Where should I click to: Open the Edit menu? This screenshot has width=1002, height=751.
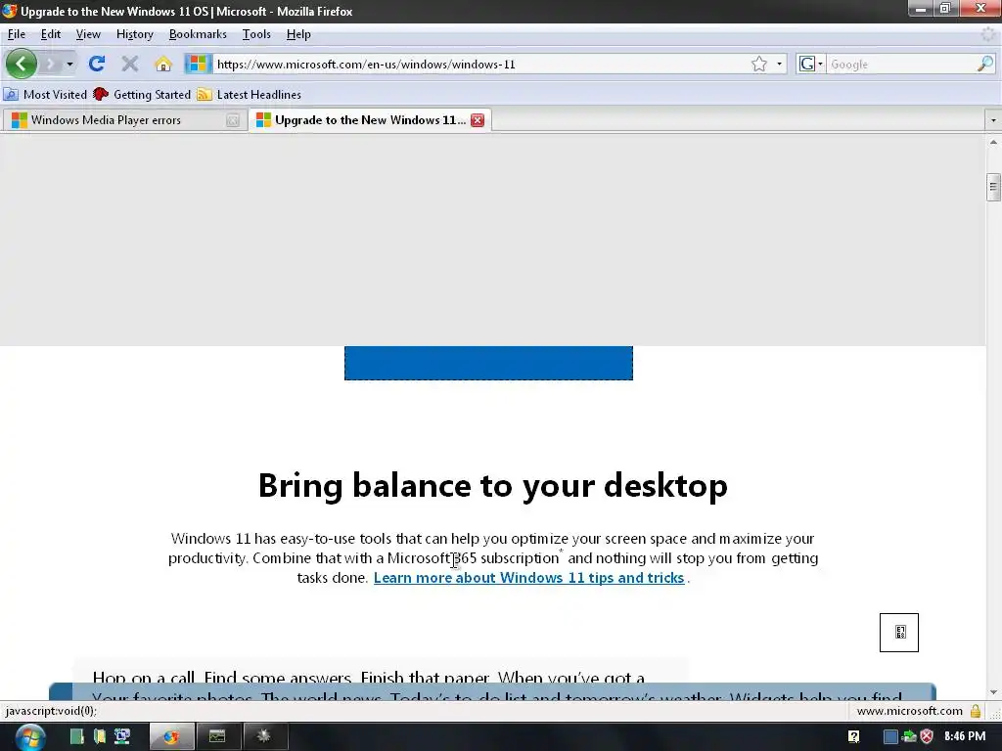click(51, 34)
